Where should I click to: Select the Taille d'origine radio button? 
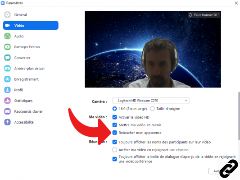[x=152, y=109]
